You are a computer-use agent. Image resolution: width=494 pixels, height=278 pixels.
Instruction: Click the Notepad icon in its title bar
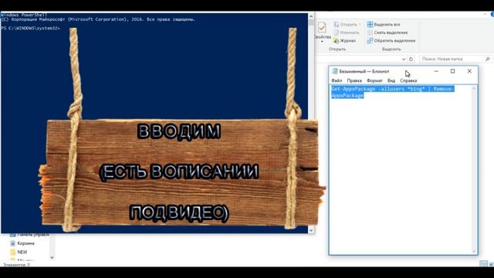pos(335,71)
